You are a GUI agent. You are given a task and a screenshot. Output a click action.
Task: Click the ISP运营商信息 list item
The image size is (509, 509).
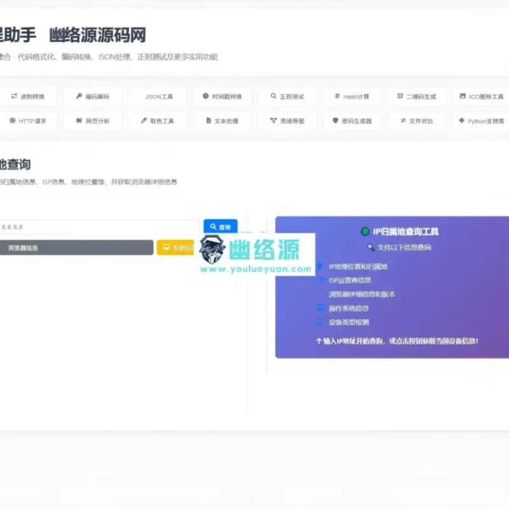pos(350,280)
